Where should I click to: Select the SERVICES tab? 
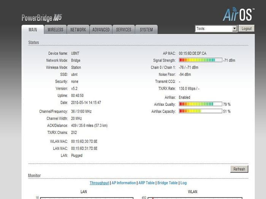(x=123, y=30)
